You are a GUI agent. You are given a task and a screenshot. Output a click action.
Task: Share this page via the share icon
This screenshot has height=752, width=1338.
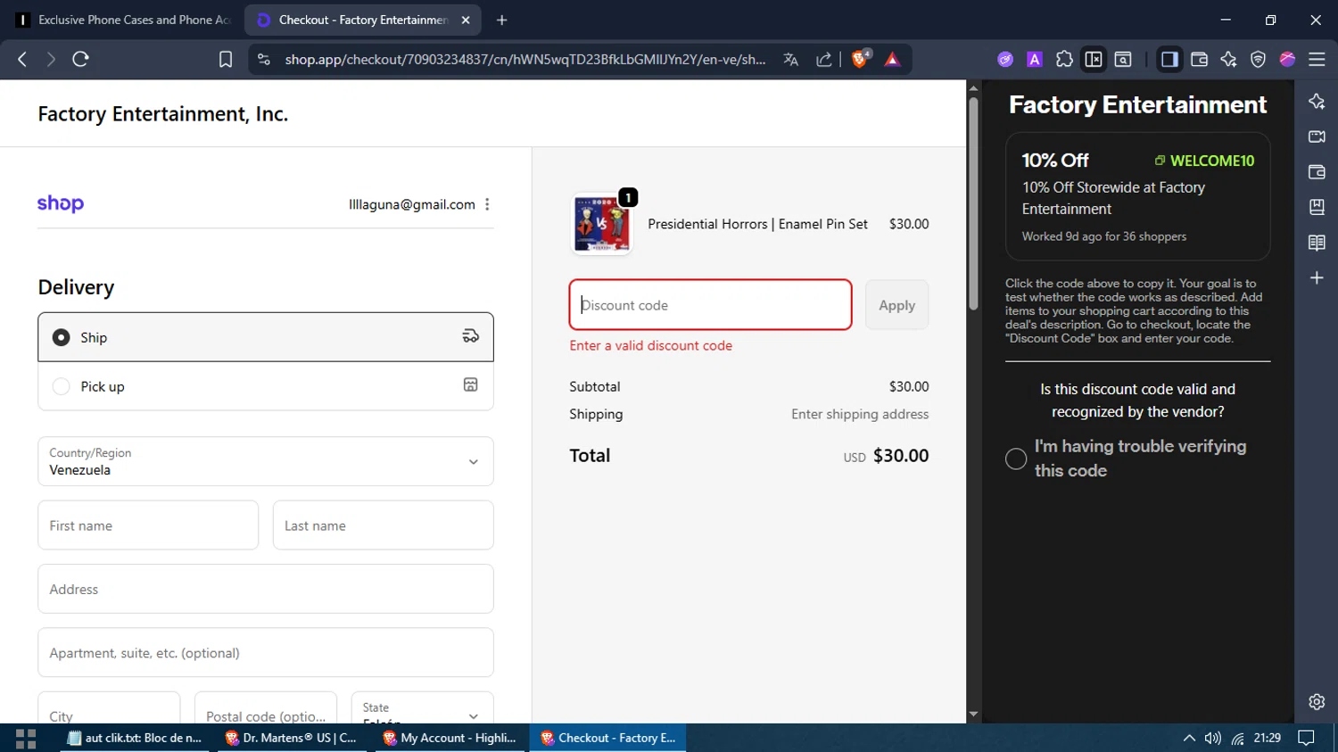click(x=824, y=59)
